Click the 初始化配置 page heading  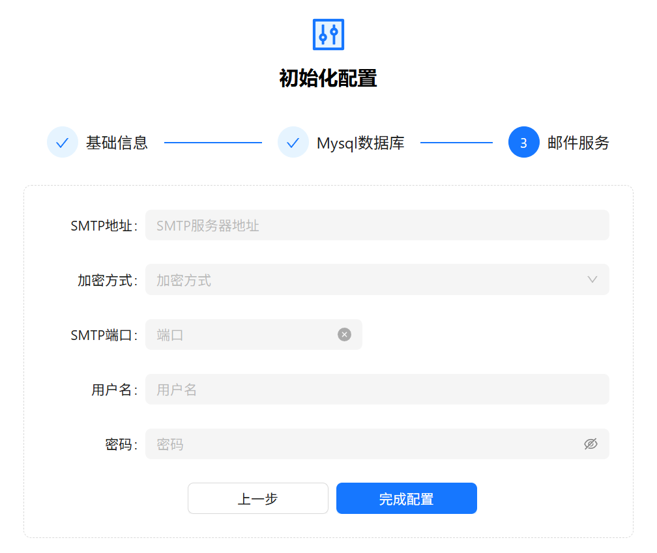pos(328,79)
